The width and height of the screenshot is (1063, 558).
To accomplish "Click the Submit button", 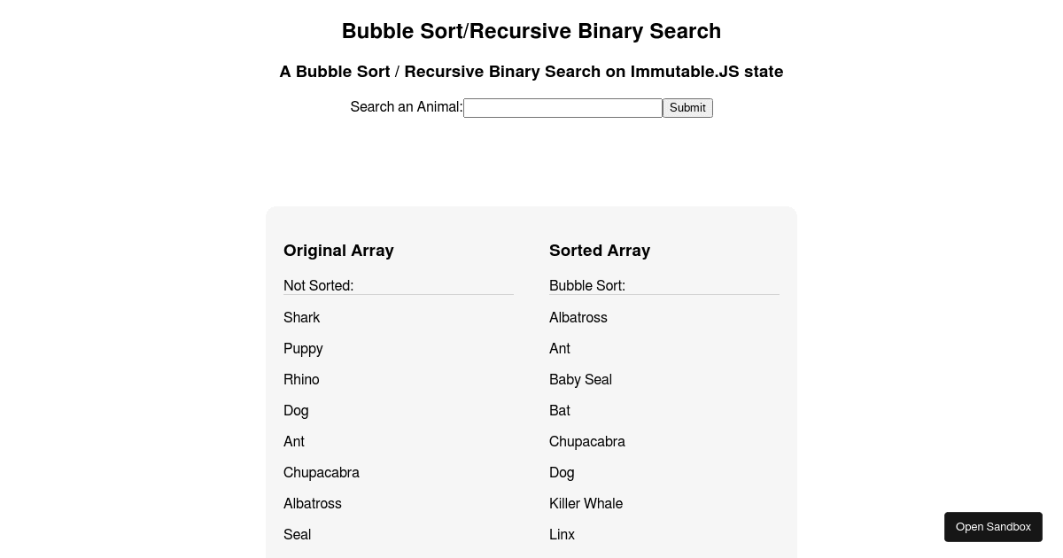I will 687,107.
